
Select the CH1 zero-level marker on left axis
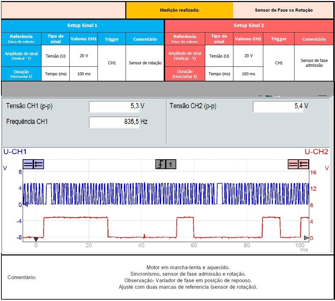pyautogui.click(x=25, y=205)
